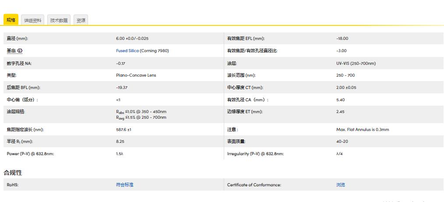Click the 基底 label text
The height and width of the screenshot is (202, 444).
(x=12, y=51)
